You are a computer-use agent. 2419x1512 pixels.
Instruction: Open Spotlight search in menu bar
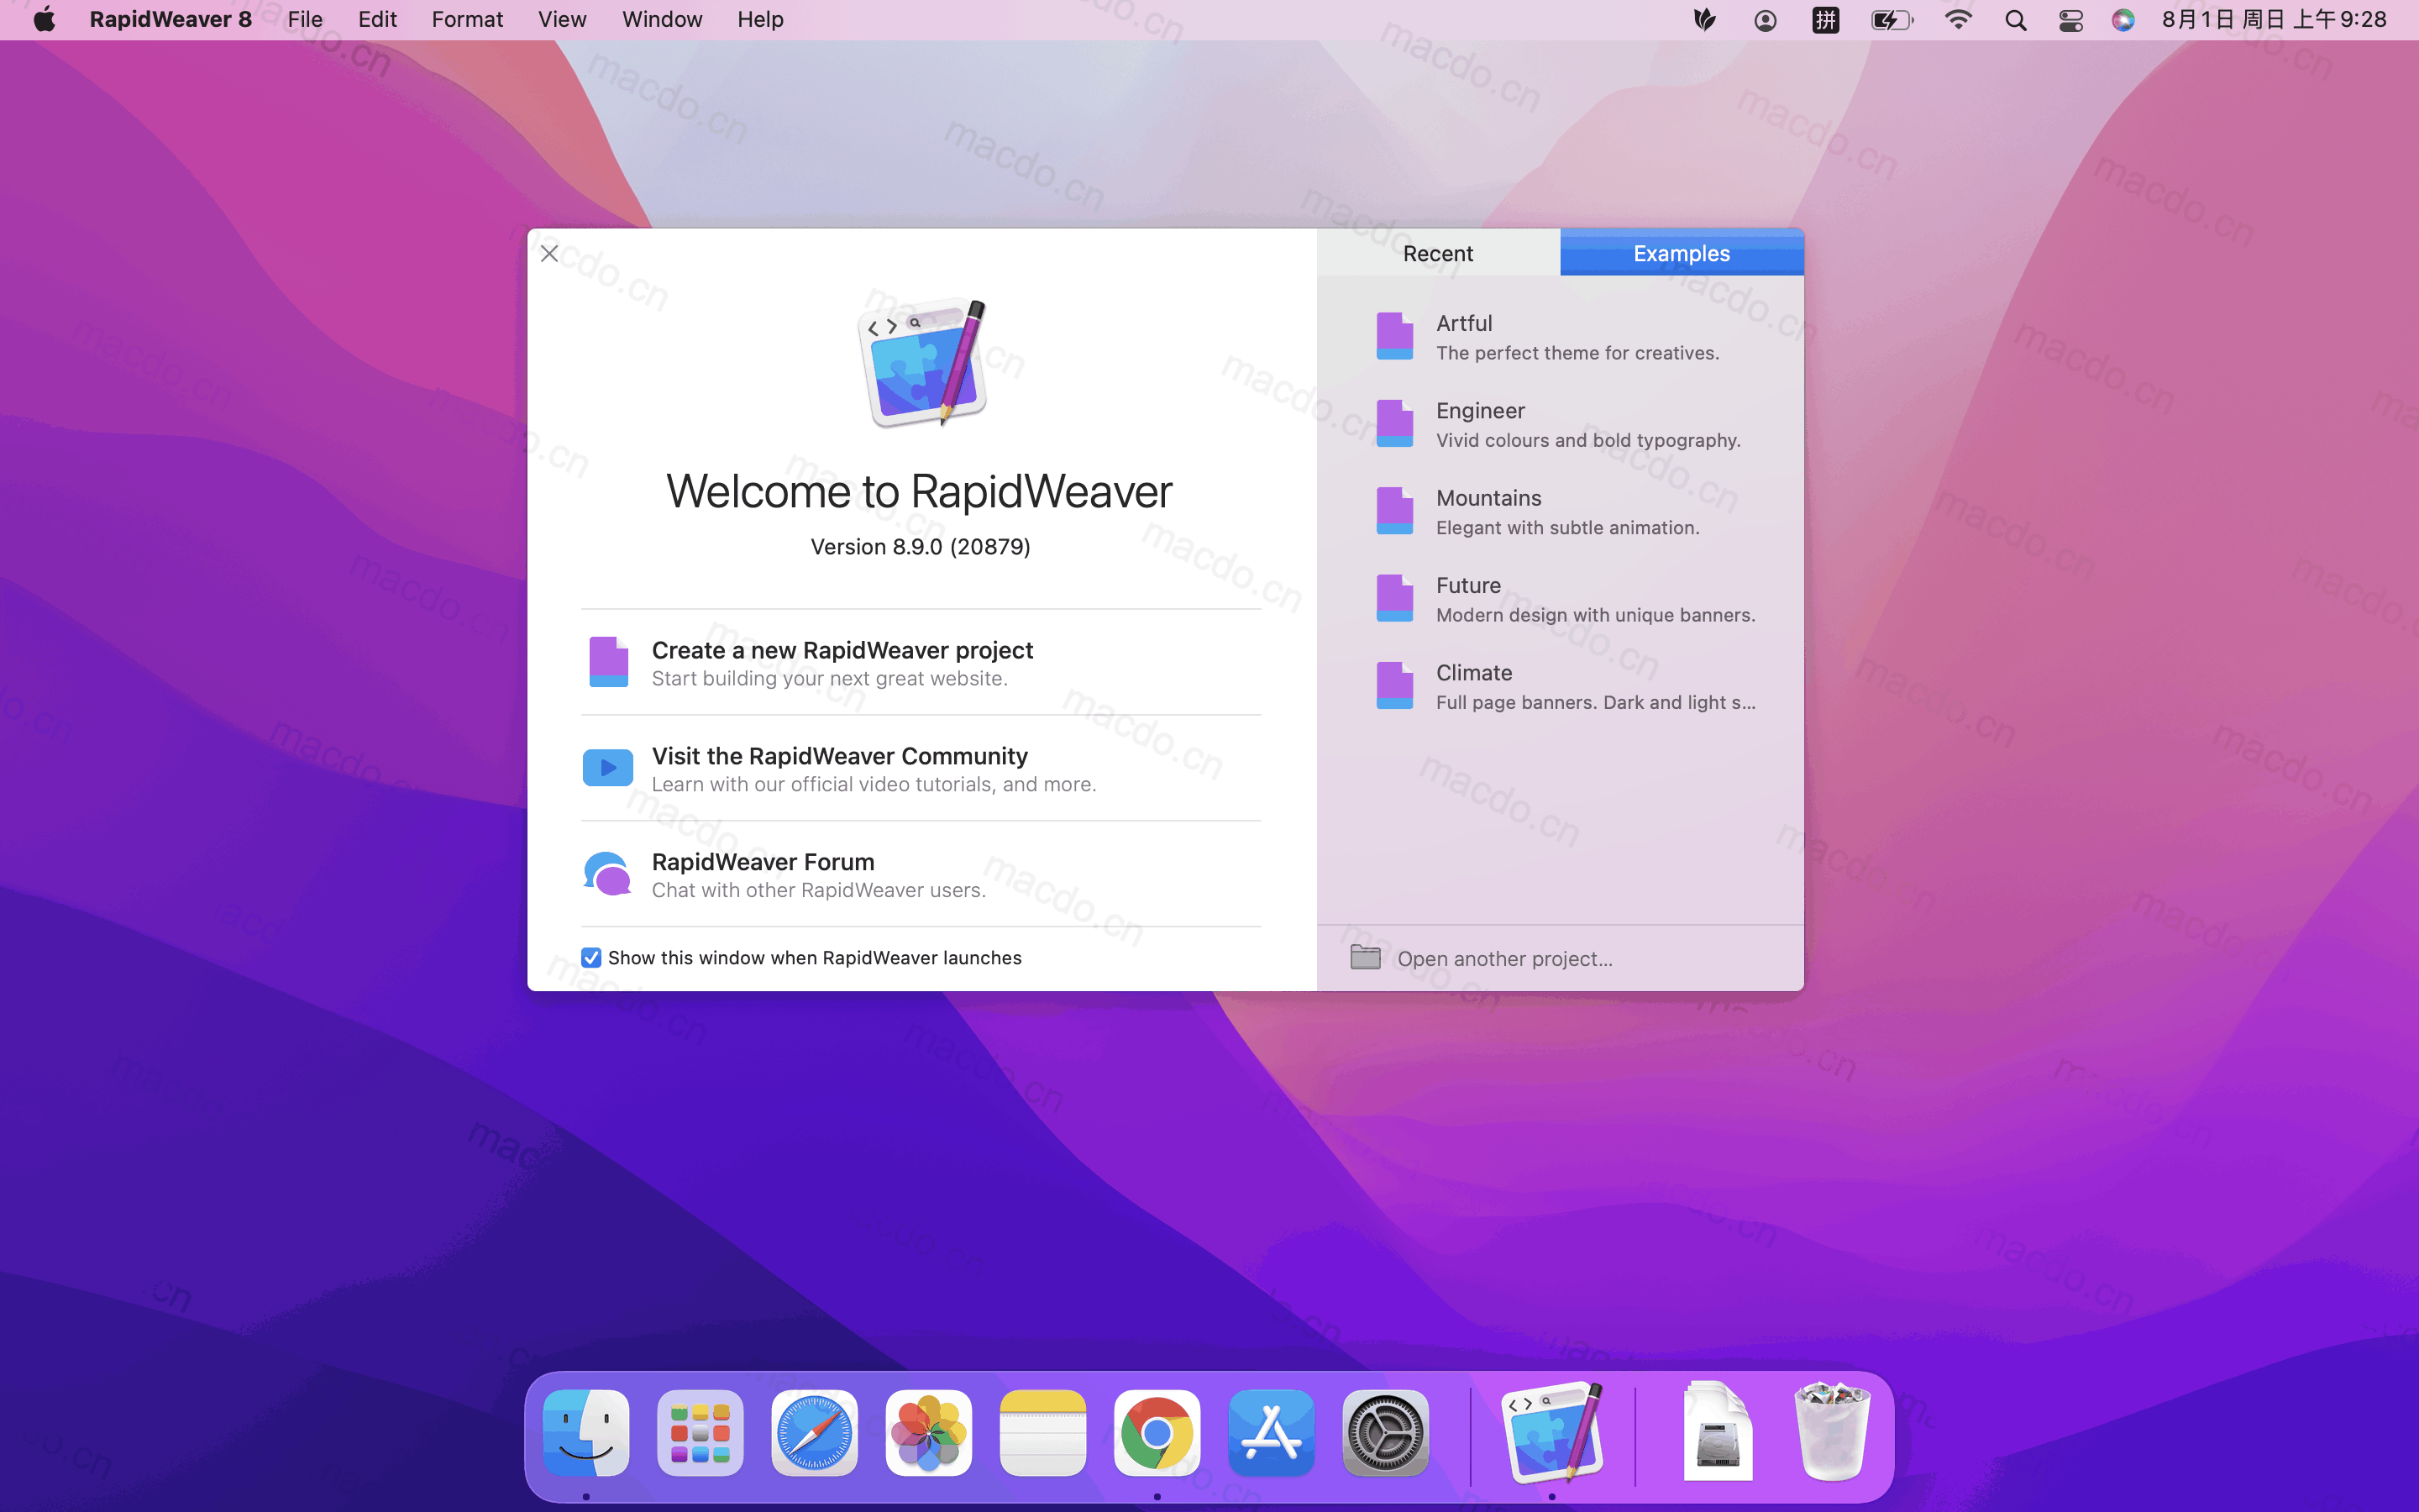coord(2015,20)
